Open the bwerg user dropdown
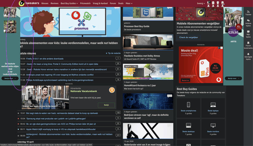253x146 pixels. click(201, 3)
